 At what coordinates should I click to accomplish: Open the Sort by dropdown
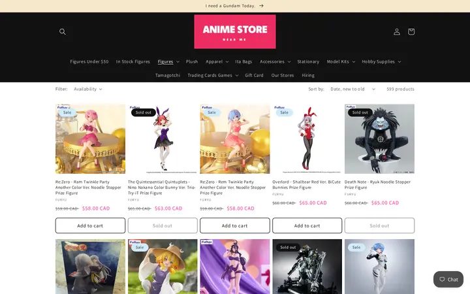tap(352, 89)
